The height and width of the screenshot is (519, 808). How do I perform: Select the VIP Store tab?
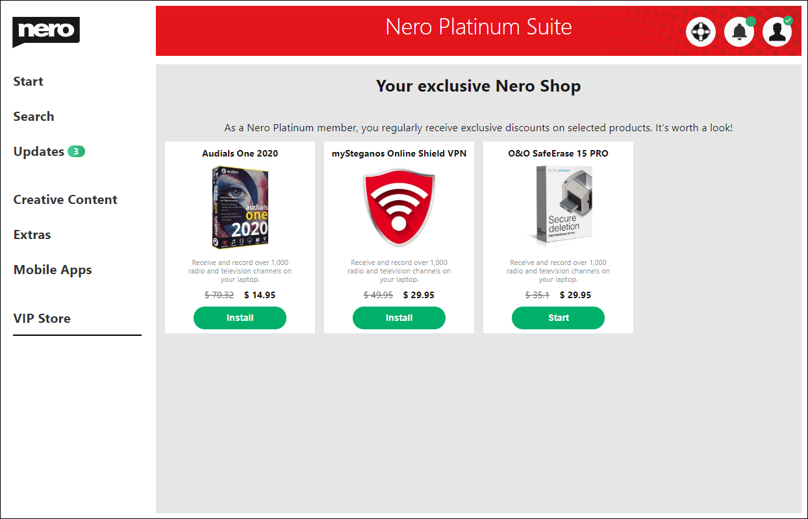pyautogui.click(x=42, y=318)
